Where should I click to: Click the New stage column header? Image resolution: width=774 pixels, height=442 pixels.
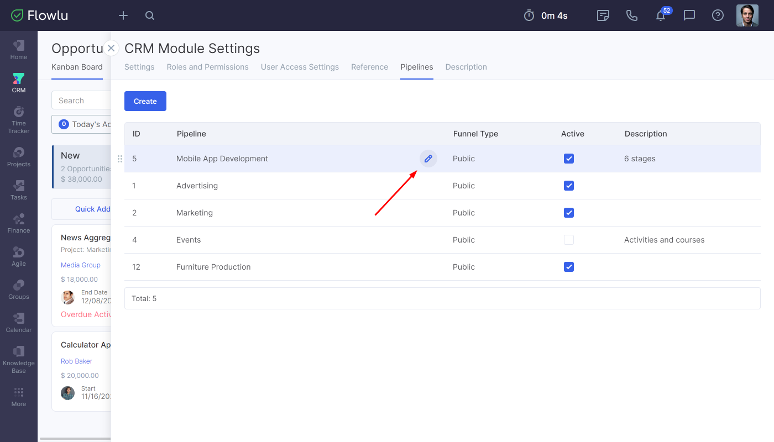81,167
